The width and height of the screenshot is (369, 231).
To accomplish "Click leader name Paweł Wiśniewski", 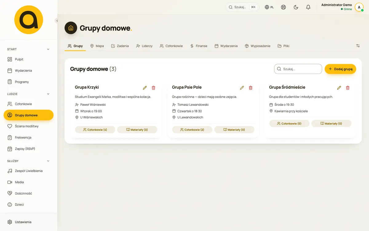I will coord(93,105).
